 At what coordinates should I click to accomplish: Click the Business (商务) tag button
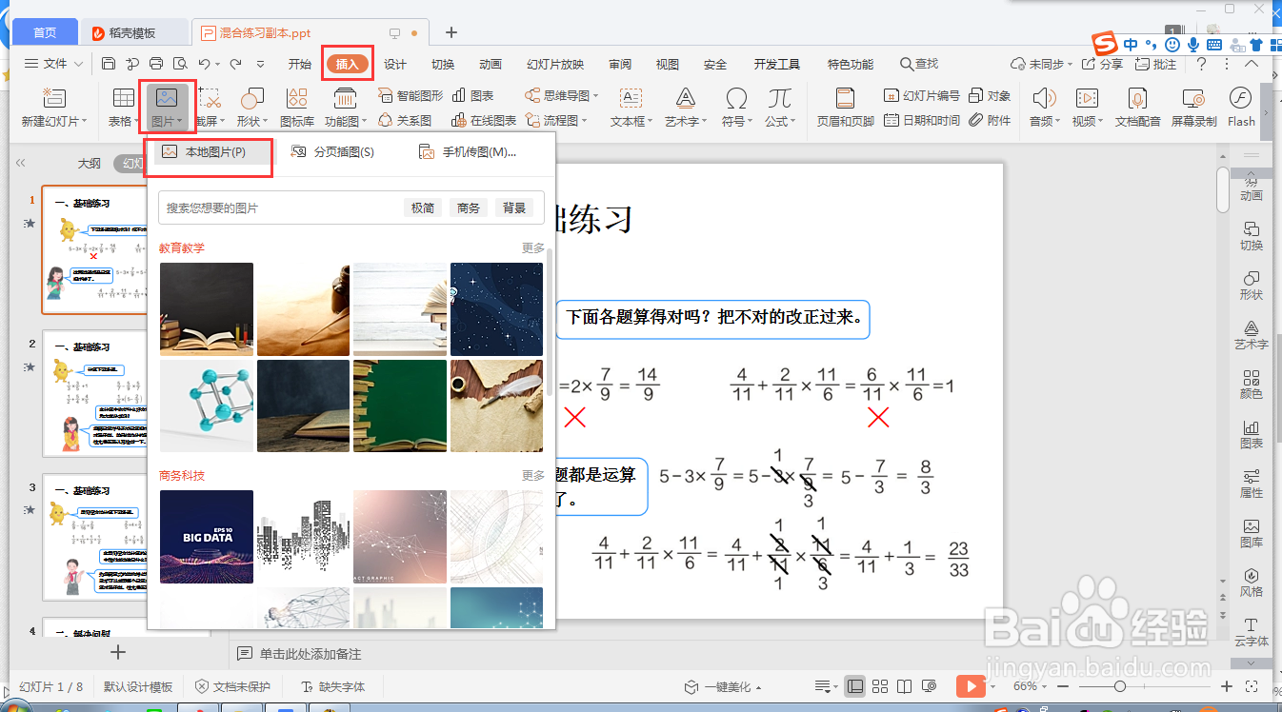(x=469, y=208)
